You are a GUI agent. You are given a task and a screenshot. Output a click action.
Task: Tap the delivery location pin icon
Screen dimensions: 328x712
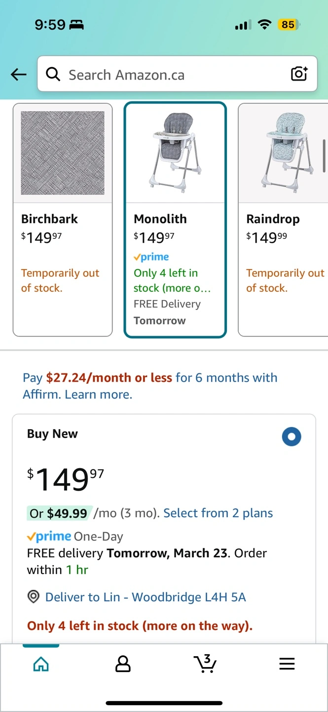[34, 597]
